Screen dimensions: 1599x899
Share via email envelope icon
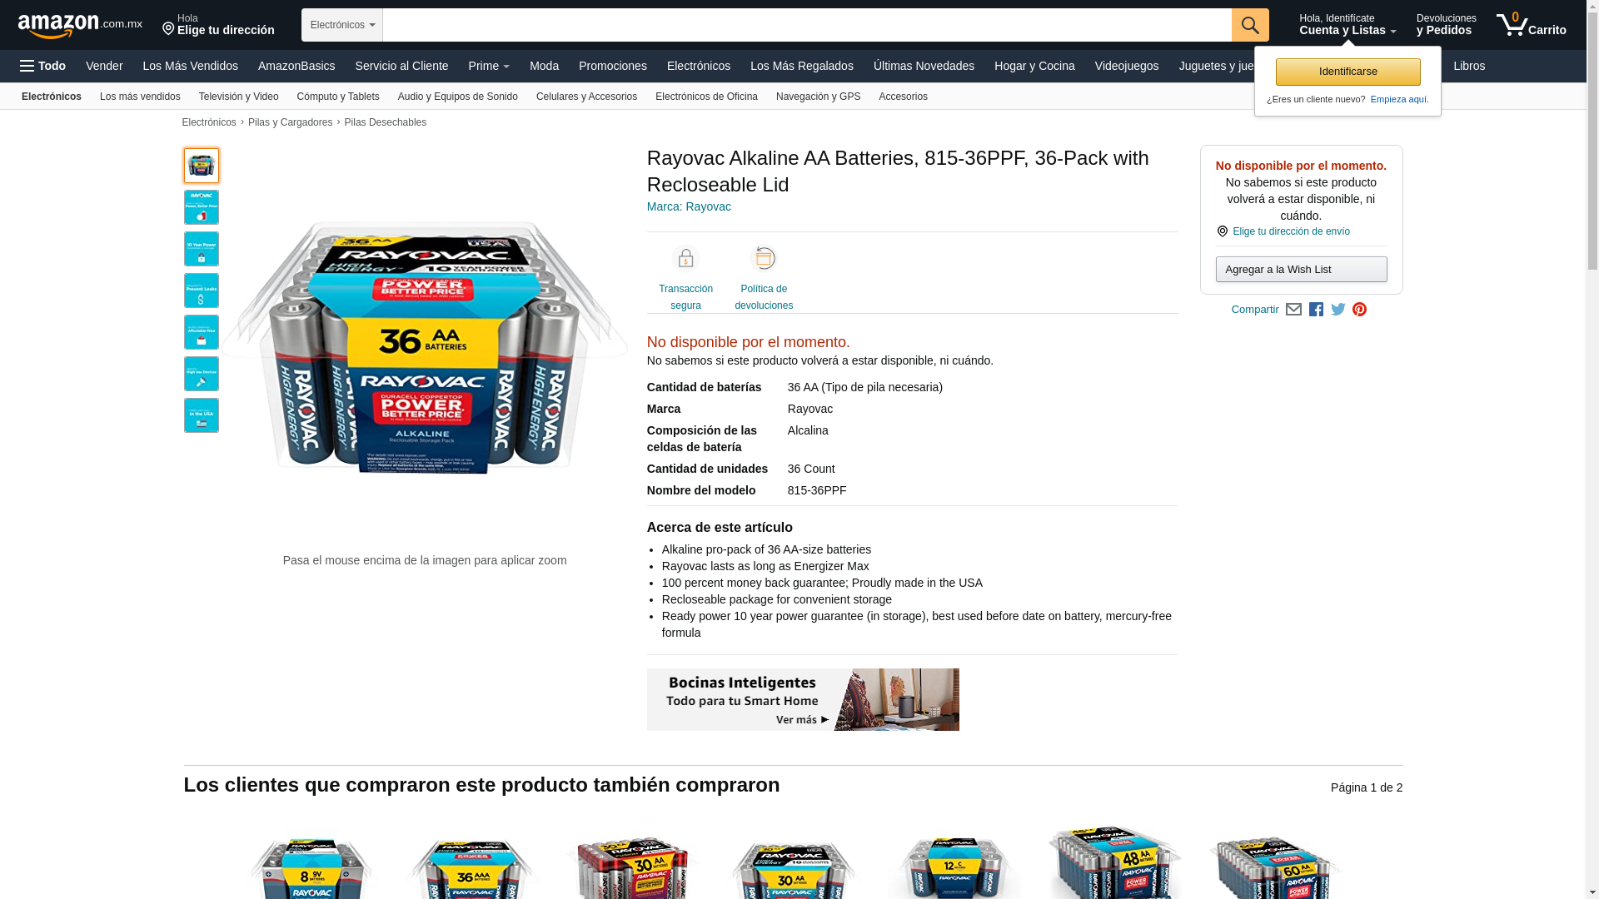click(x=1293, y=310)
